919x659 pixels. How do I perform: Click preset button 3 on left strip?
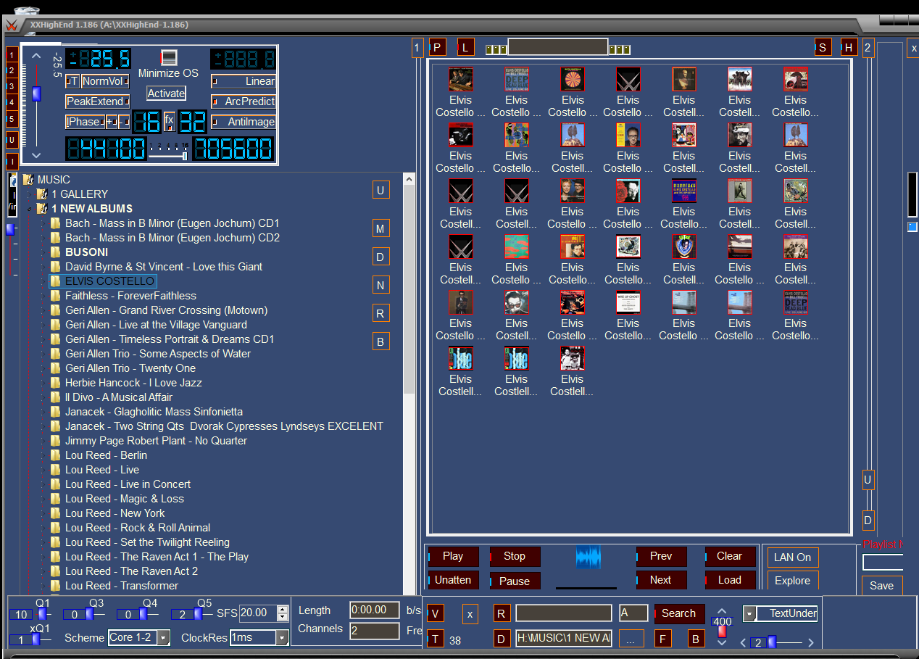tap(12, 87)
